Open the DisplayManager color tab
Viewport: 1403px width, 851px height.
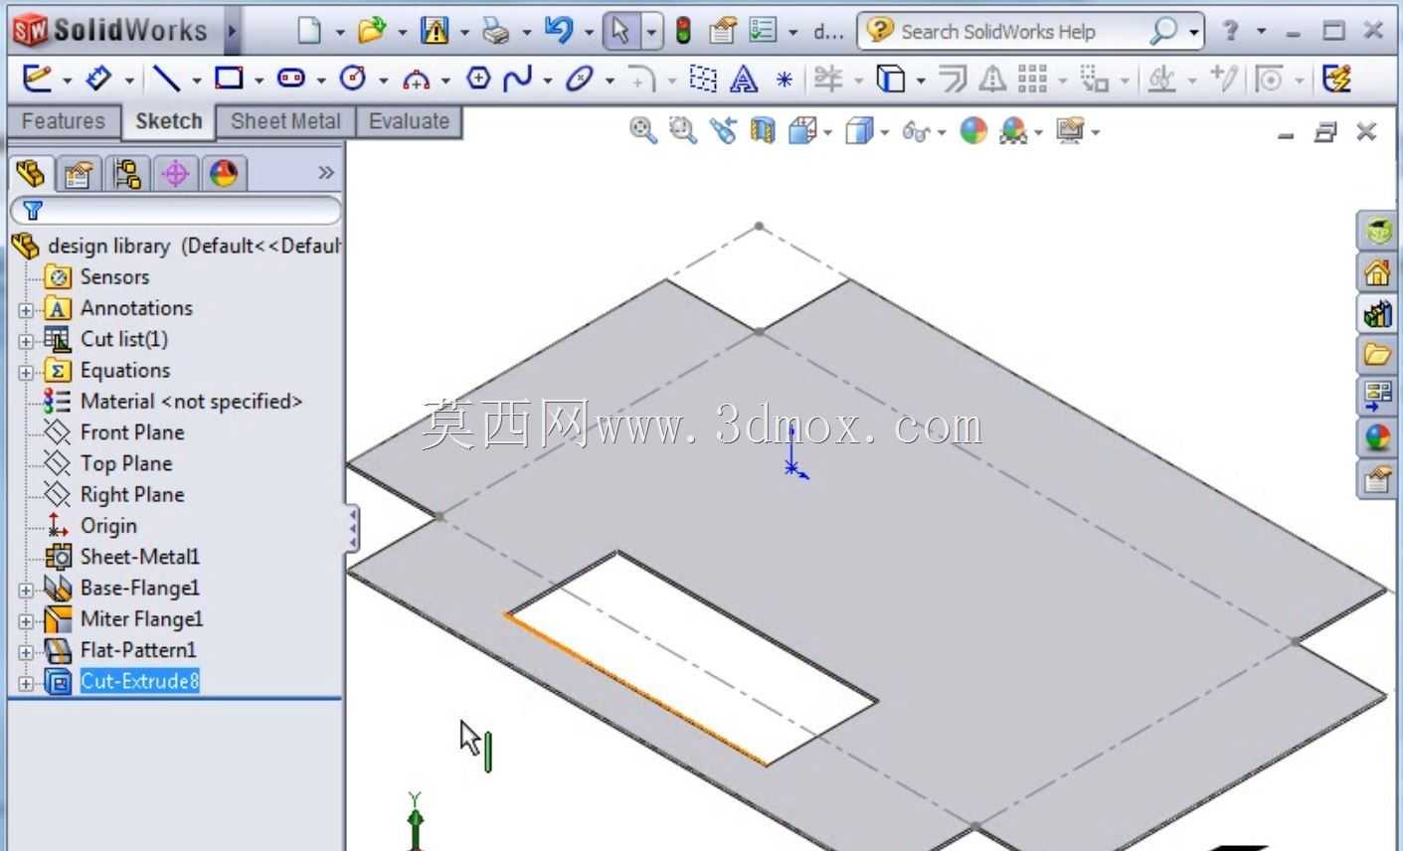224,175
